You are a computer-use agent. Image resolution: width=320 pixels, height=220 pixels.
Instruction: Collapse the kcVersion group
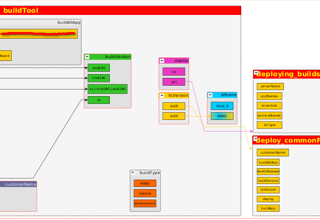pyautogui.click(x=162, y=96)
